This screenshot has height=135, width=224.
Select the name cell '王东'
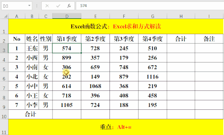pos(32,48)
